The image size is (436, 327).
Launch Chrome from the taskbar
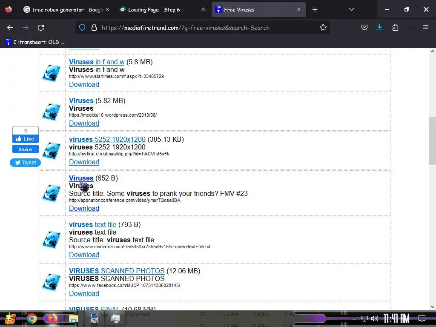32,318
